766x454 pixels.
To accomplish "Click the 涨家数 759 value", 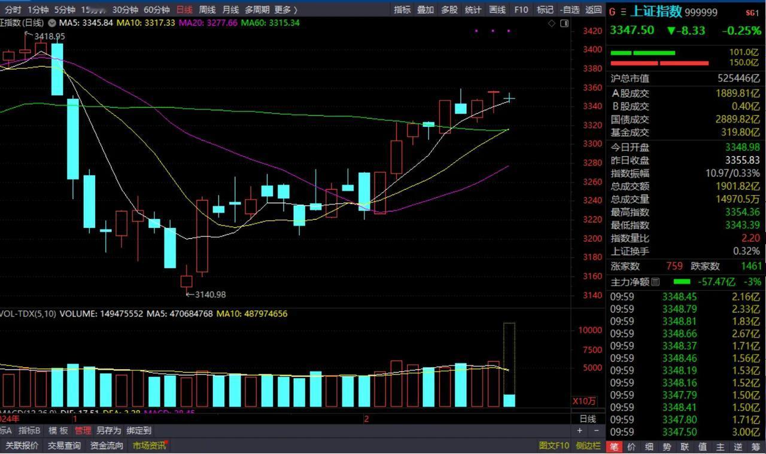I will coord(674,266).
